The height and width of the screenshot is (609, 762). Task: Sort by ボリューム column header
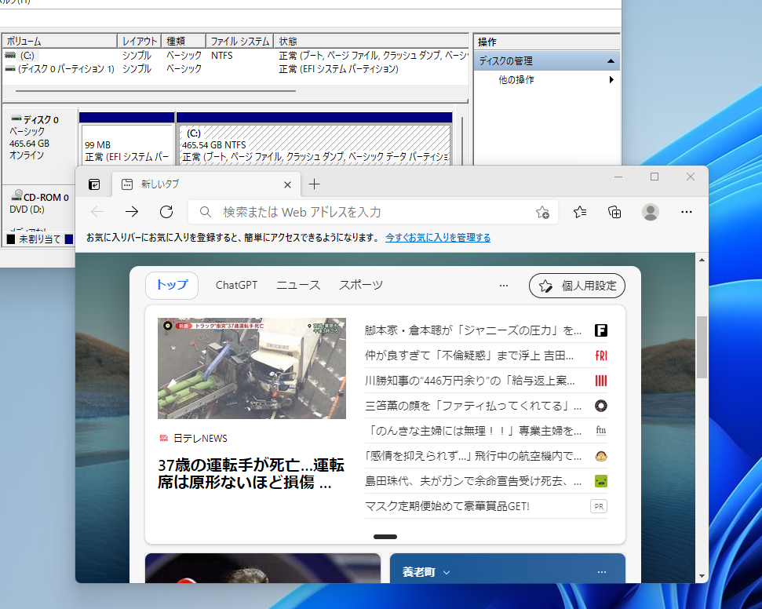pyautogui.click(x=60, y=42)
